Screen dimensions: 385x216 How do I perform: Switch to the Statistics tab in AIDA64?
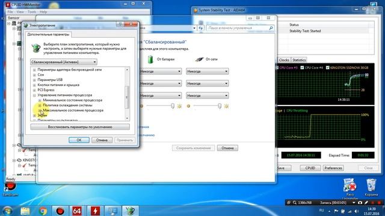pos(299,60)
